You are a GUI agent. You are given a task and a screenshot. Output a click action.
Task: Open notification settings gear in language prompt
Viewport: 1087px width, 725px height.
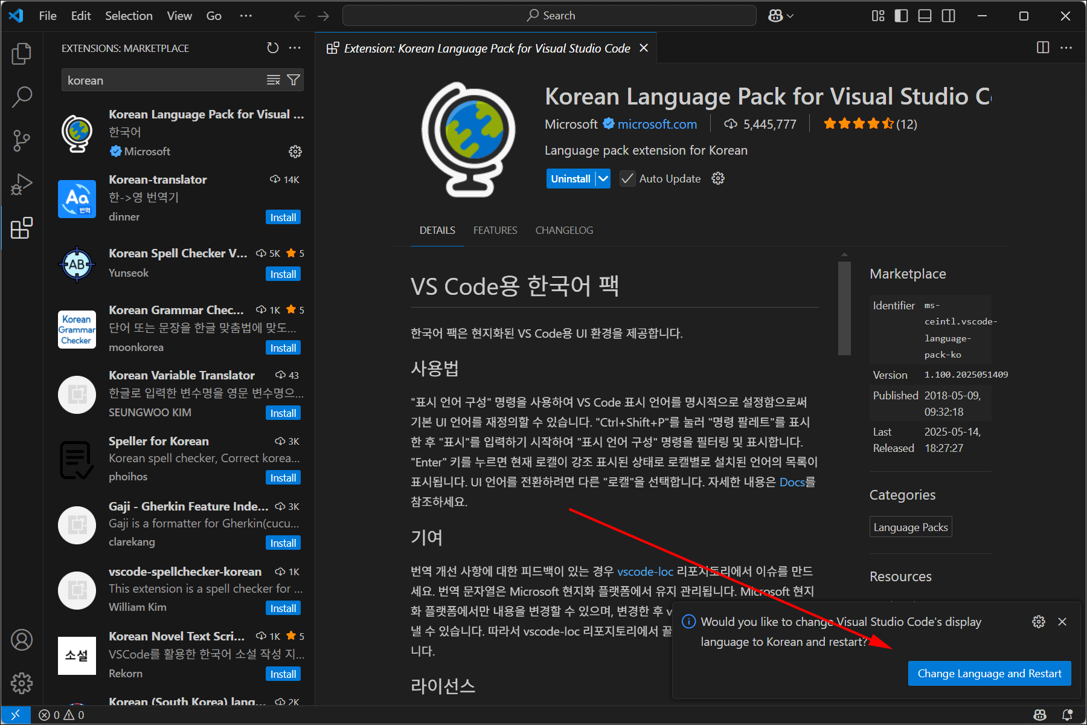point(1039,622)
